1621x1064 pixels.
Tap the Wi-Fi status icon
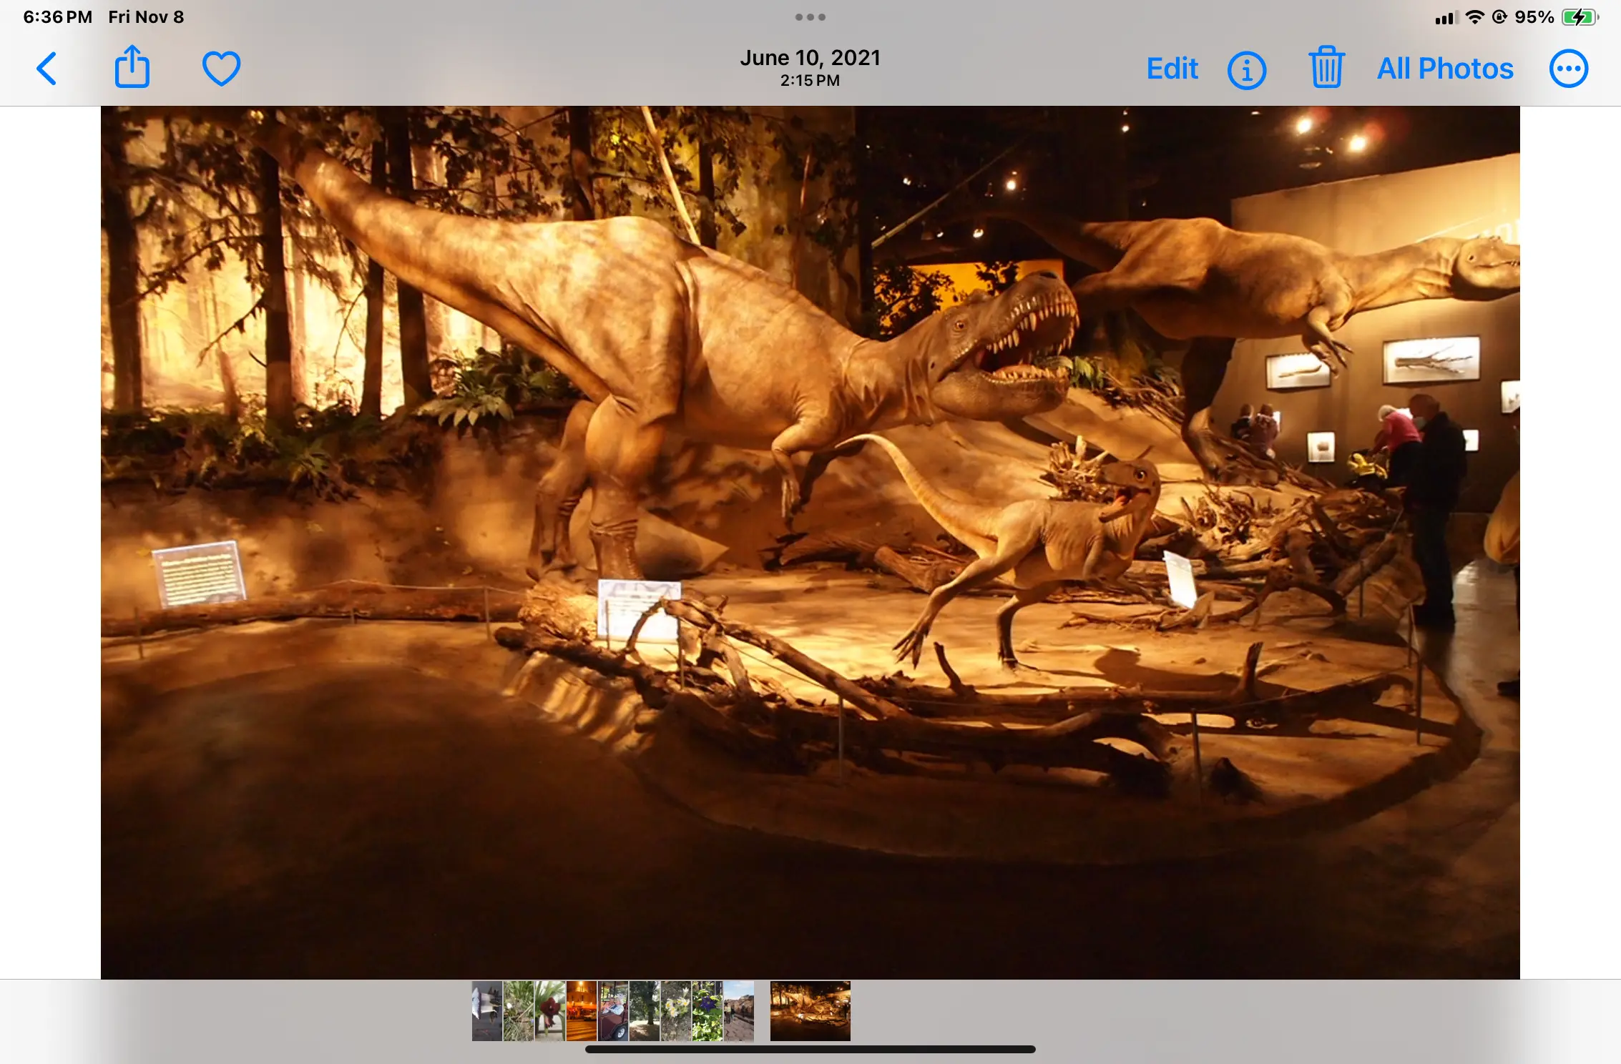point(1474,17)
